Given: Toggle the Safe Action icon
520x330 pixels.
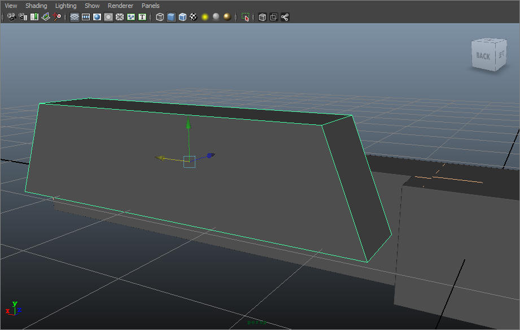Looking at the screenshot, I should pos(131,17).
